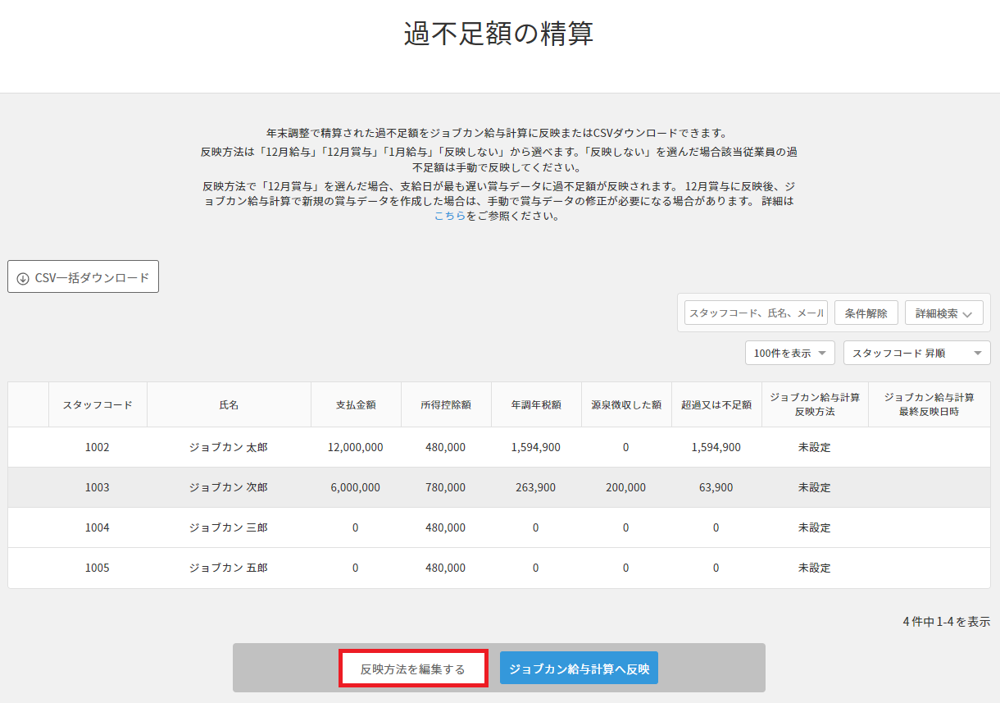Open the スタッフコード 昇順 sort dropdown
The height and width of the screenshot is (703, 1000).
coord(916,353)
